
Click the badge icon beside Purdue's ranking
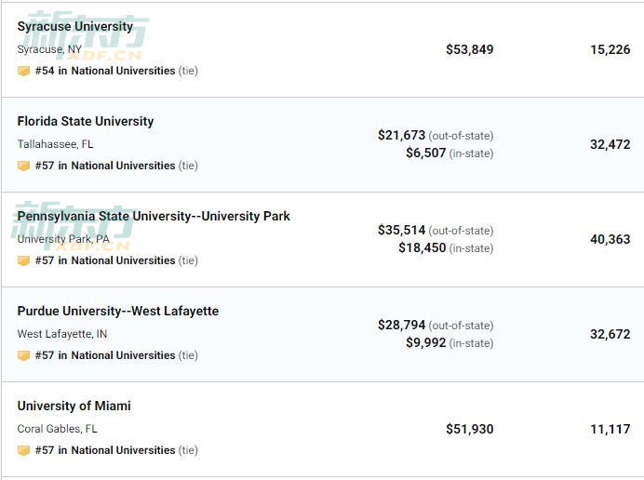pyautogui.click(x=23, y=355)
